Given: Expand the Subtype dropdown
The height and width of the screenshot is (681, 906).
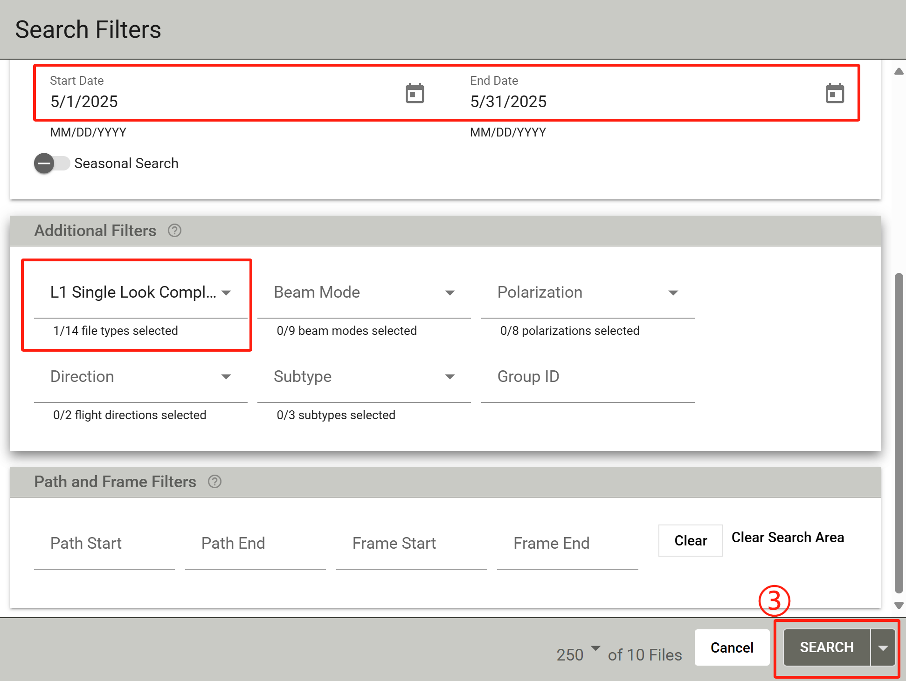Looking at the screenshot, I should coord(364,376).
